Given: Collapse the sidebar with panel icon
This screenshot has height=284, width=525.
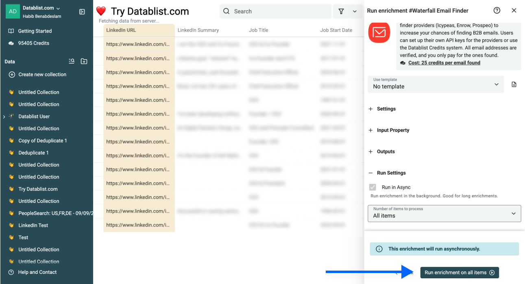Looking at the screenshot, I should (x=82, y=12).
